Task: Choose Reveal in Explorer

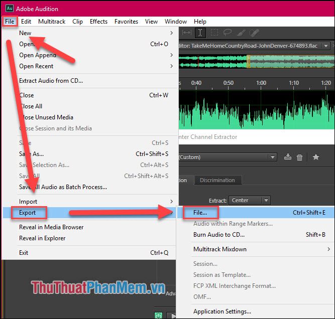Action: point(90,238)
